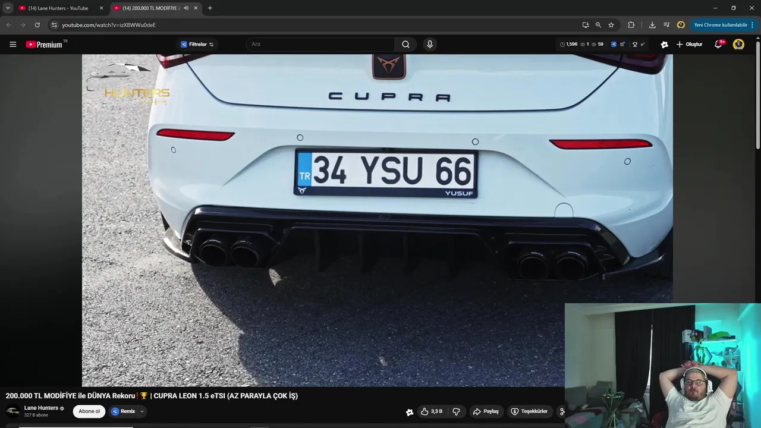The image size is (761, 428).
Task: Open the Chrome three-dot menu
Action: 752,25
